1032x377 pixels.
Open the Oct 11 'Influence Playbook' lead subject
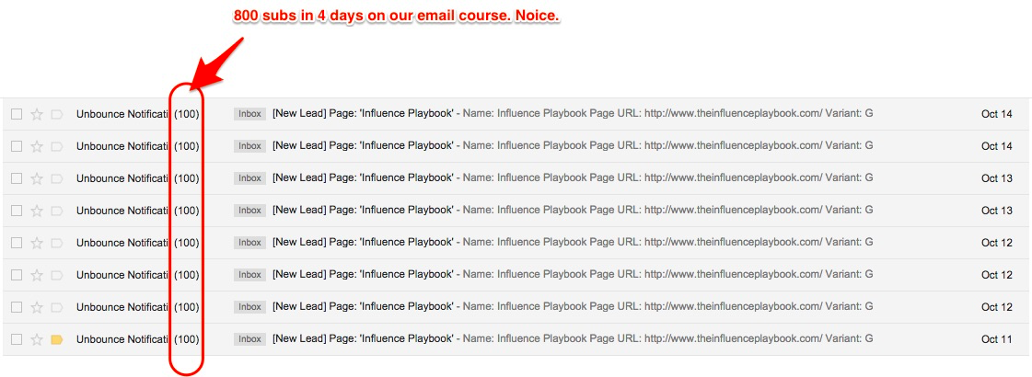(363, 339)
